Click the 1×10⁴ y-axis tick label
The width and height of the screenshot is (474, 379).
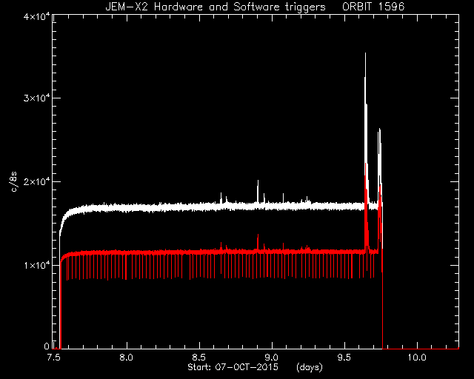point(35,265)
